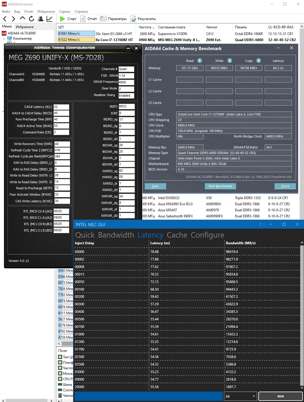Screen dimensions: 304x402
Task: Open the All dropdown in Intel MLC GUI
Action: click(x=240, y=396)
